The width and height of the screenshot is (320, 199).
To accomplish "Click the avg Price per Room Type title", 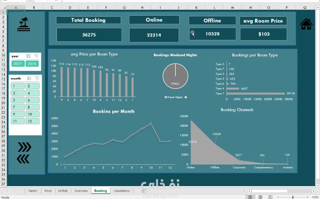I will 94,54.
